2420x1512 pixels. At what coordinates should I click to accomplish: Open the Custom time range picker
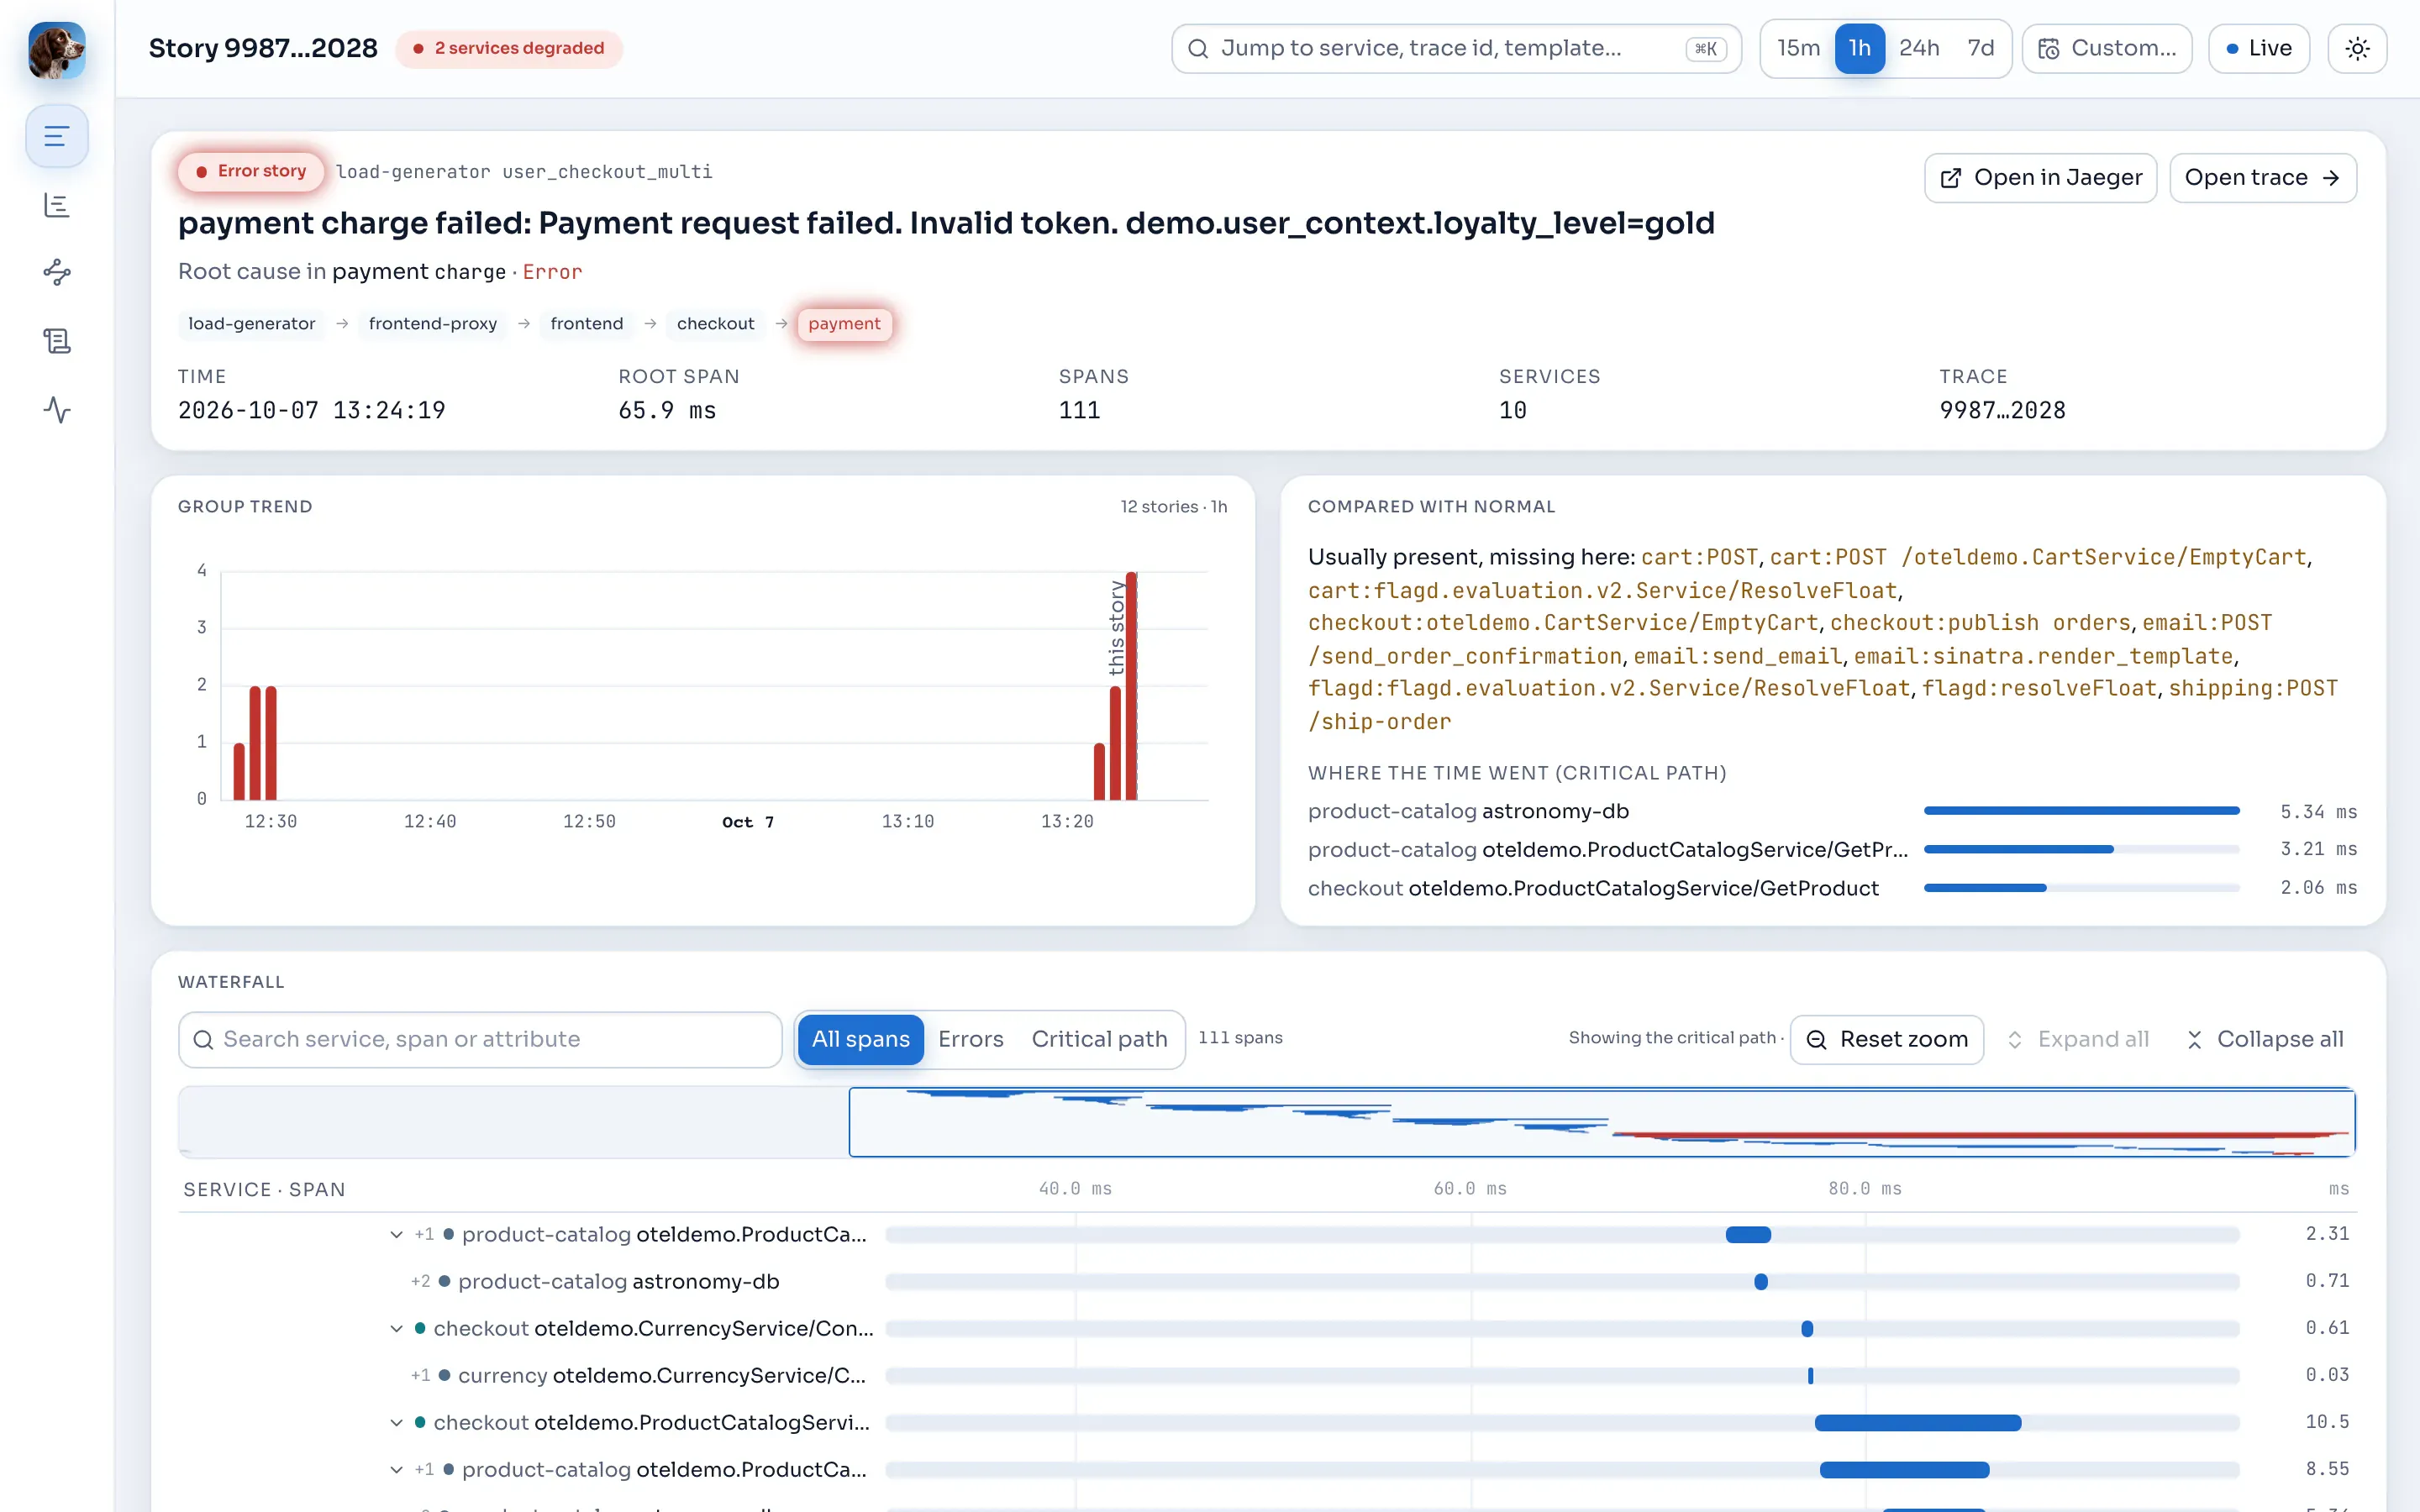[x=2107, y=49]
